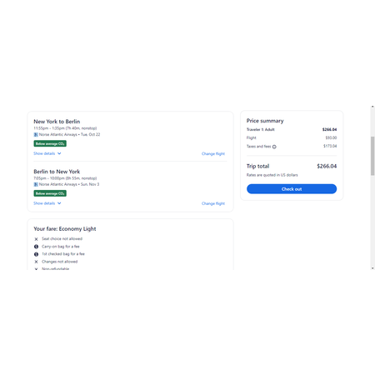Click the X icon beside Changes not allowed
This screenshot has height=375, width=375.
point(36,262)
